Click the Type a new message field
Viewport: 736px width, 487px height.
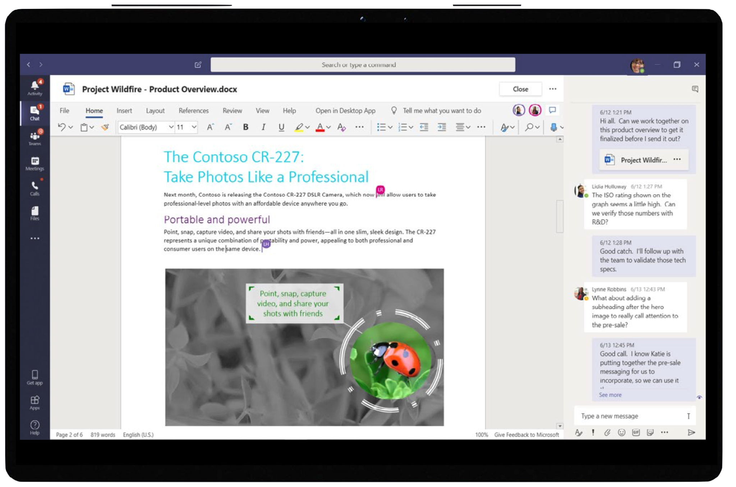pyautogui.click(x=635, y=416)
